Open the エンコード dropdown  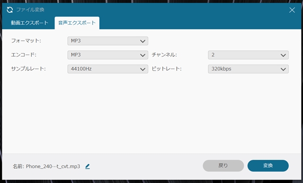(108, 55)
